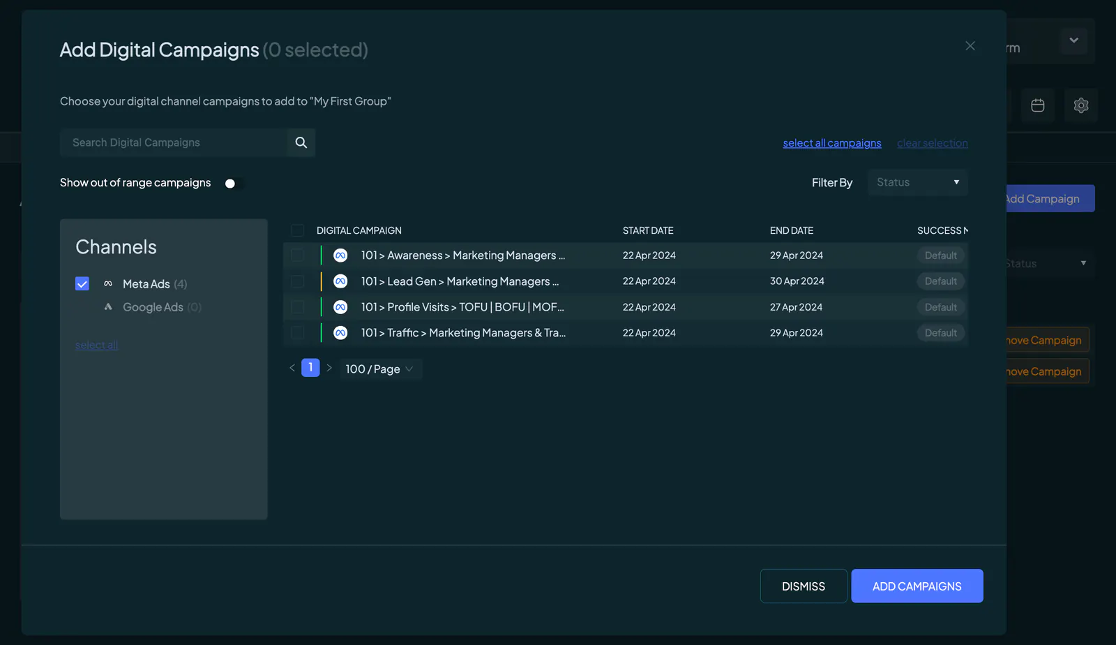Click Meta icon in Profile Visits row

tap(340, 307)
